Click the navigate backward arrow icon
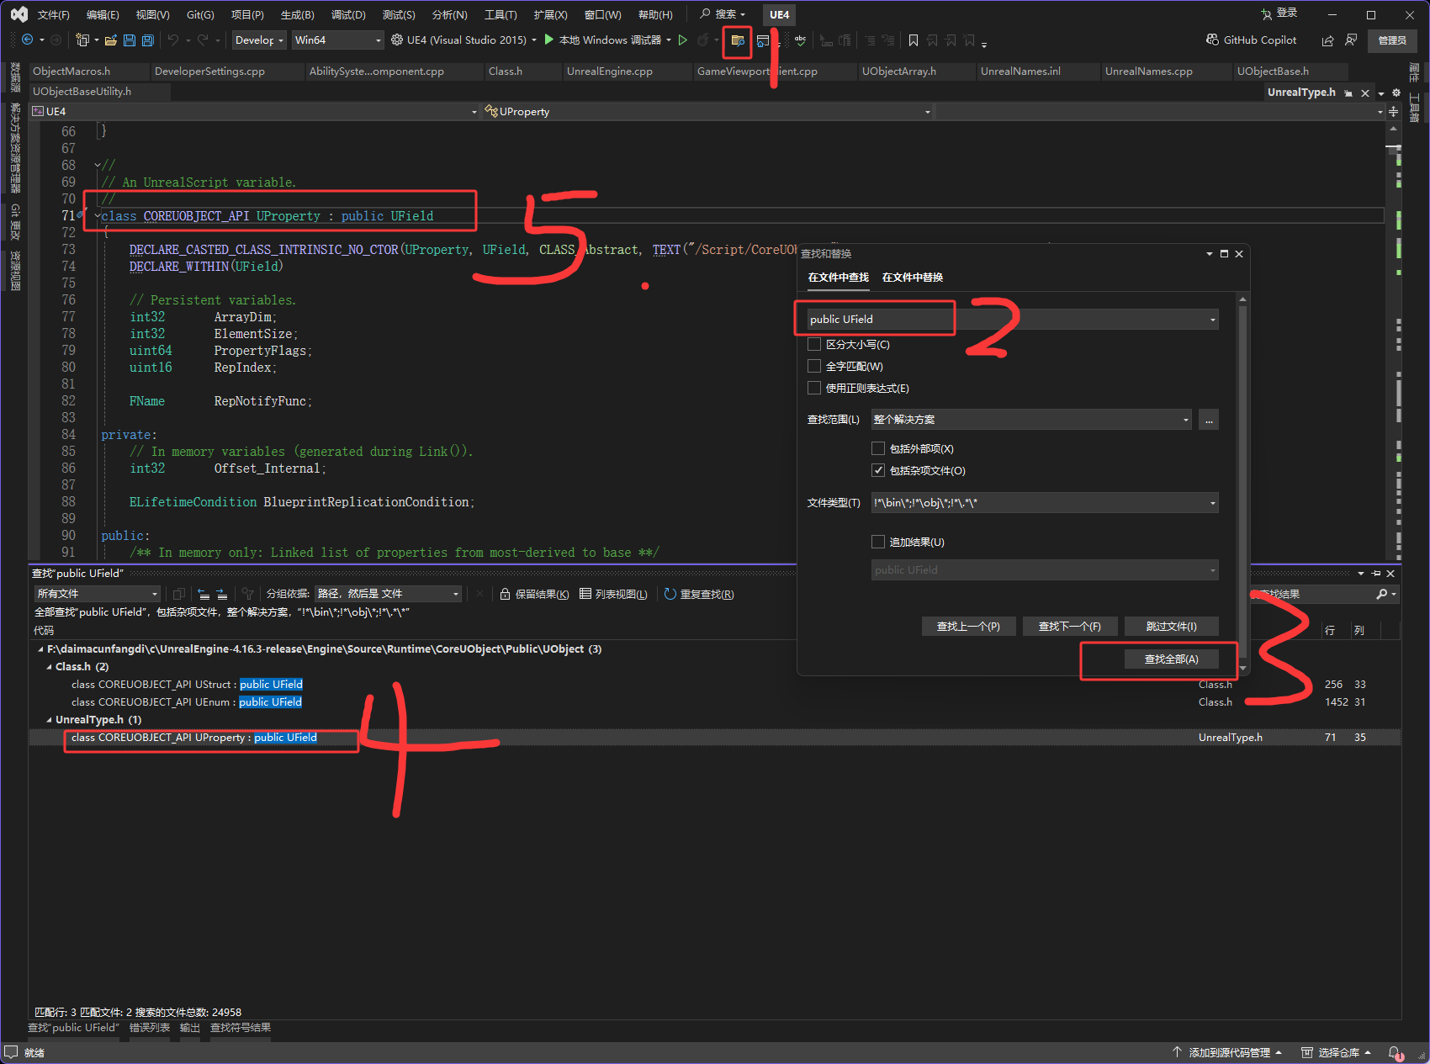1430x1064 pixels. click(x=28, y=40)
